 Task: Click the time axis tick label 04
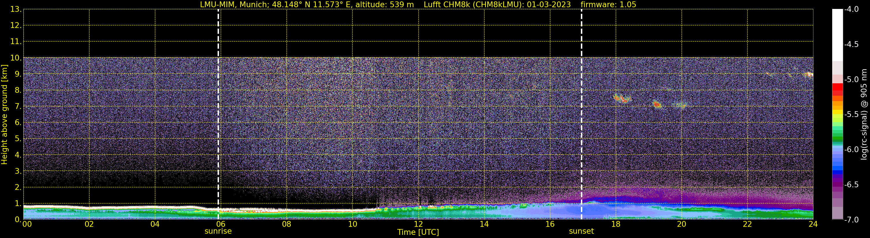(x=155, y=224)
